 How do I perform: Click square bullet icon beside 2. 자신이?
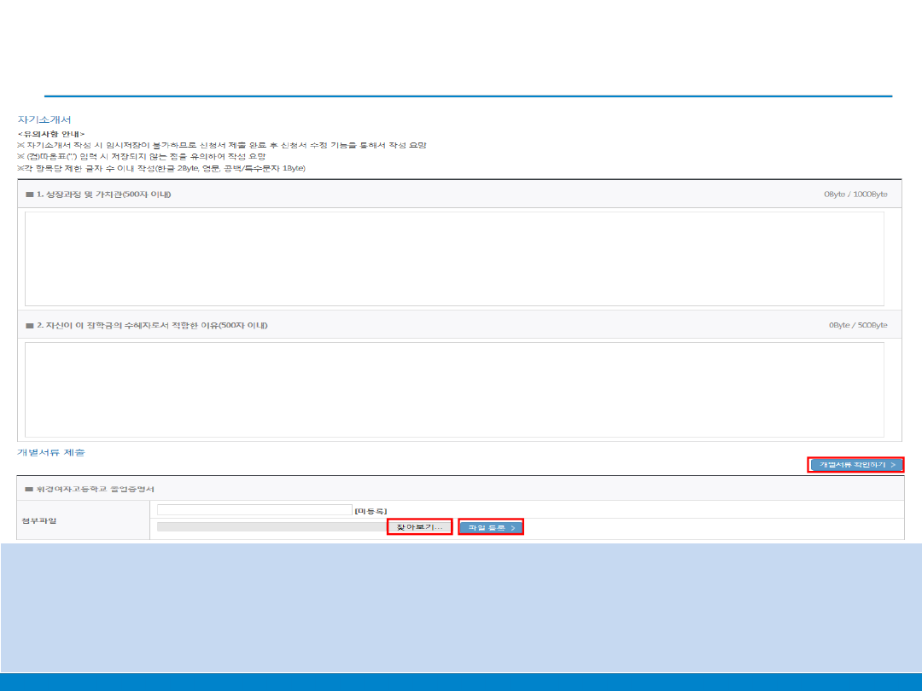point(29,326)
